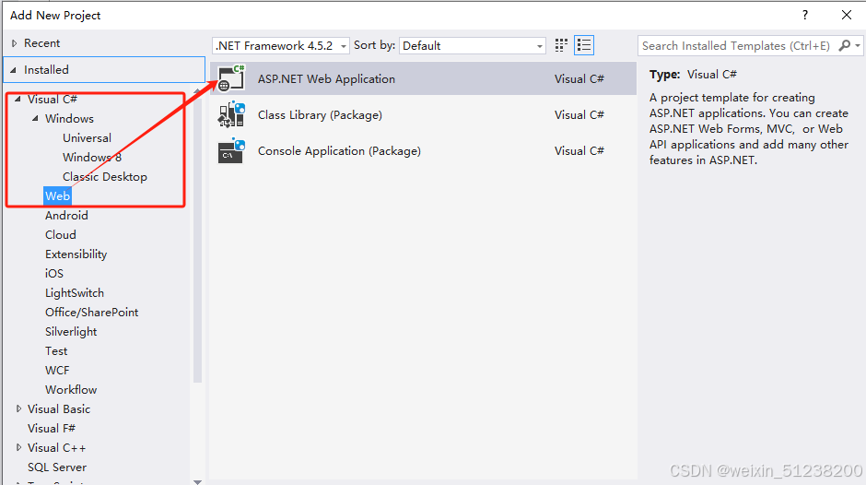866x485 pixels.
Task: Collapse the Windows tree node
Action: (x=35, y=118)
